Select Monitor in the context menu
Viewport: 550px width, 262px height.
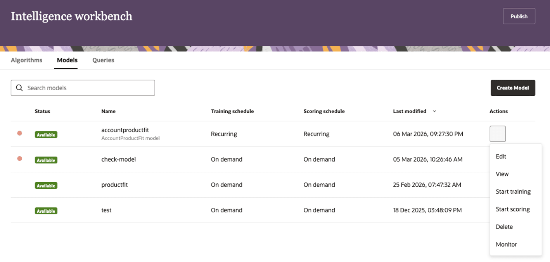[x=506, y=244]
